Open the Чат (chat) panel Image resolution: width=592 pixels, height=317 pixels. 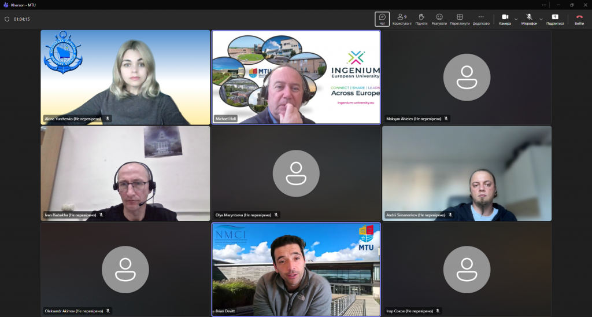382,19
